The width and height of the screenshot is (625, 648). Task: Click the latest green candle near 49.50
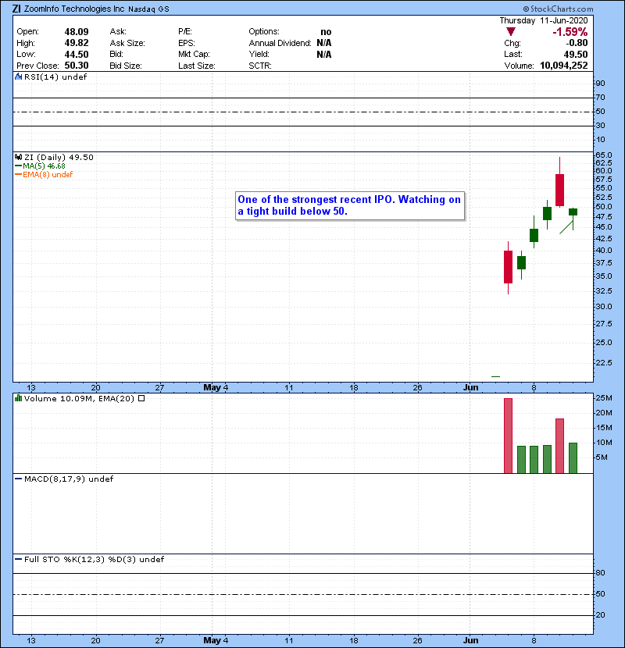pos(573,212)
